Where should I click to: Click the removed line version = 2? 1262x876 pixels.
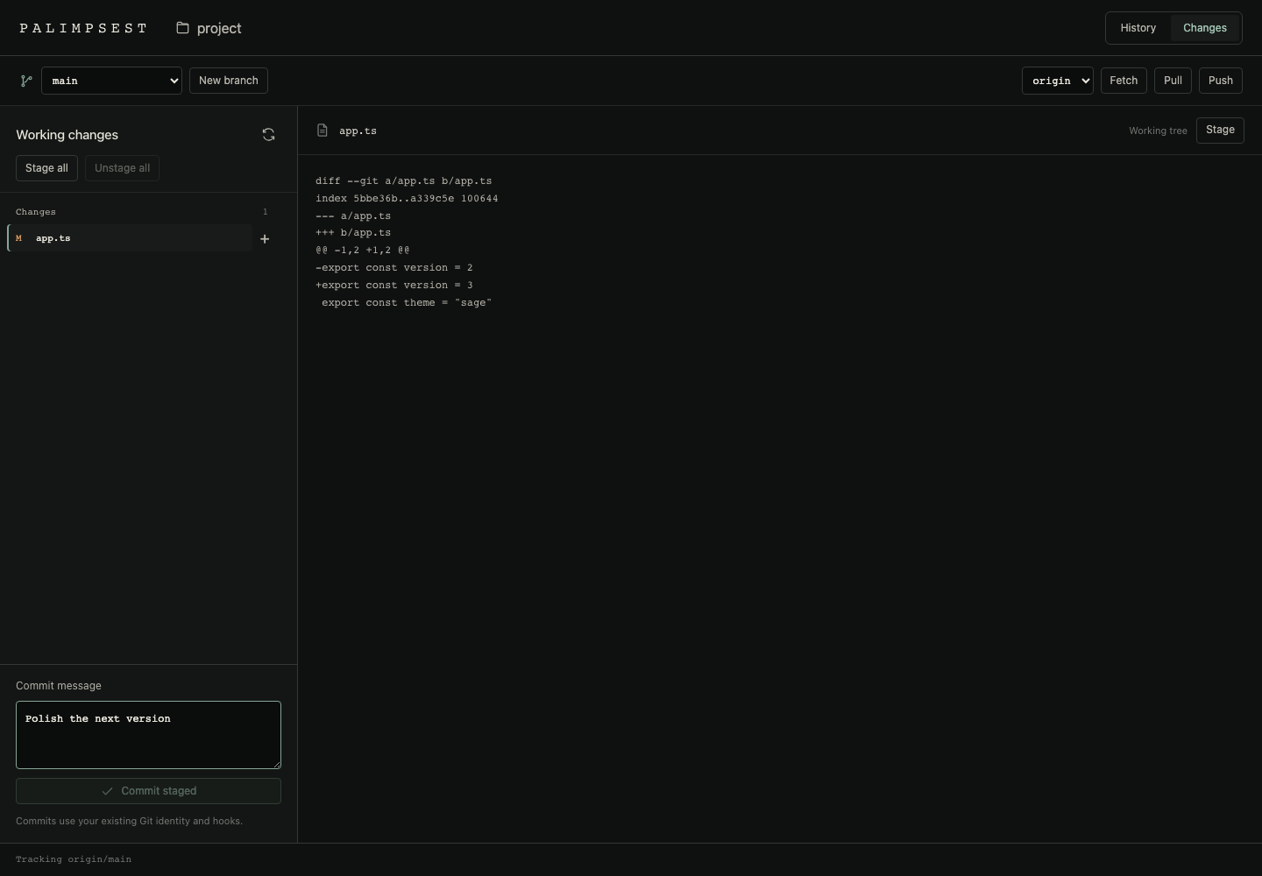[394, 268]
